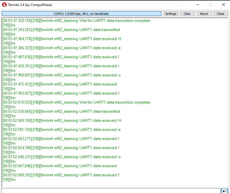Viewport: 230px width, 193px height.
Task: Click the Termite 3.4 title text
Action: pos(30,5)
